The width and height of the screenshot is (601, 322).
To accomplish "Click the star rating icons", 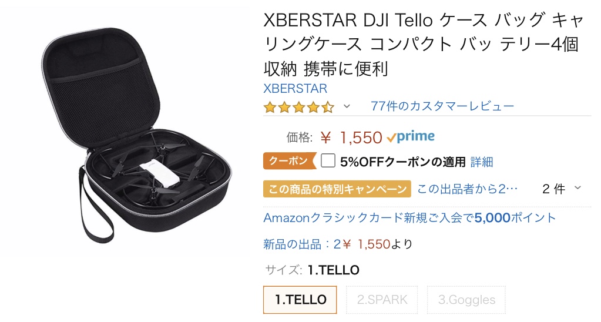I will [x=300, y=107].
